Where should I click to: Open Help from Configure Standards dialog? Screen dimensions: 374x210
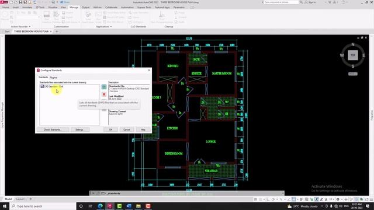(143, 129)
